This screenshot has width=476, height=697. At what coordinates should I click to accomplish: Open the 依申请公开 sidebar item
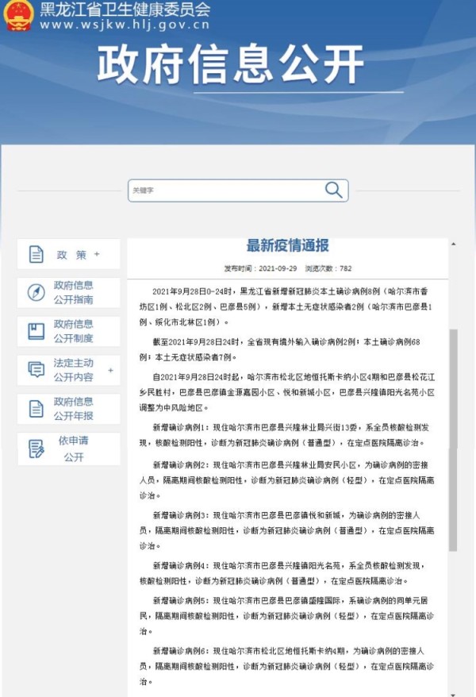[x=73, y=449]
